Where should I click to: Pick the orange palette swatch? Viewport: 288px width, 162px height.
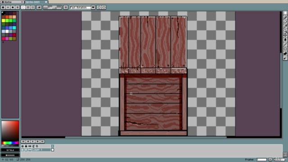click(x=7, y=17)
